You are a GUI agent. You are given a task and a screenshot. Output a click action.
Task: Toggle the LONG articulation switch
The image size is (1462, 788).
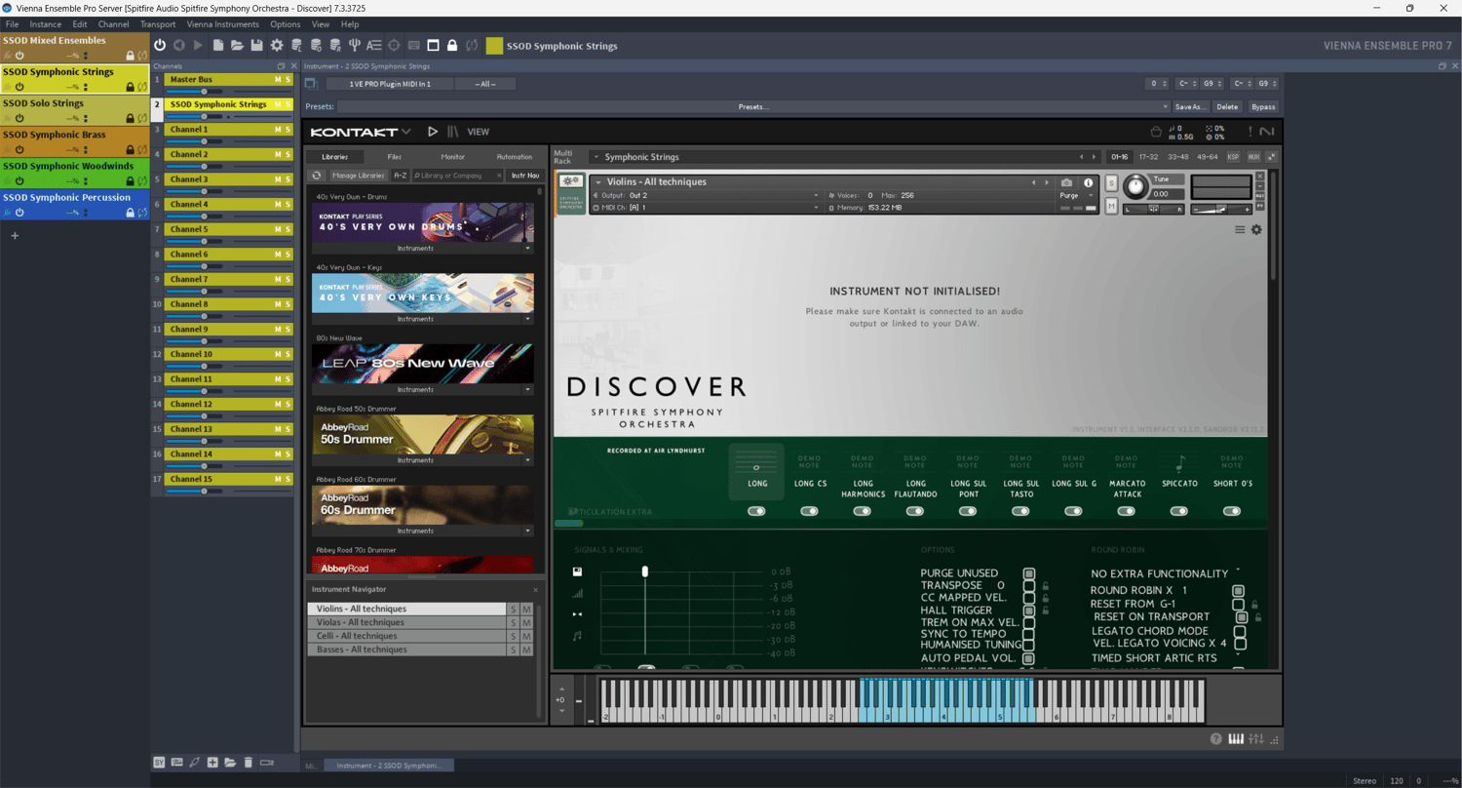[756, 511]
